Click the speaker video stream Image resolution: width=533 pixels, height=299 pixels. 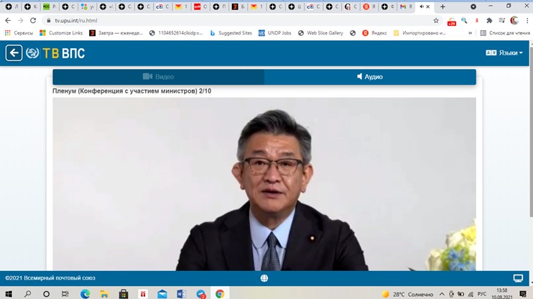(x=264, y=184)
